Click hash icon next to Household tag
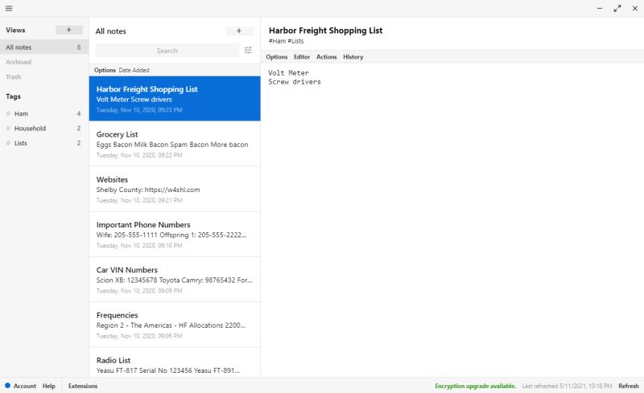The image size is (644, 393). (8, 129)
